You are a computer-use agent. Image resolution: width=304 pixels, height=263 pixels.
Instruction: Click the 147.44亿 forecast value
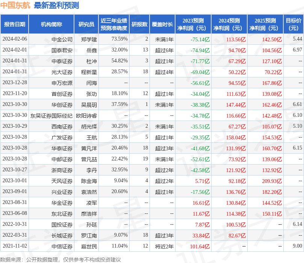[x=236, y=105]
